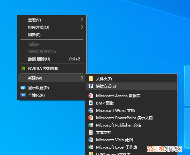Click the PowerPoint presentation icon
This screenshot has width=190, height=155.
(x=91, y=118)
